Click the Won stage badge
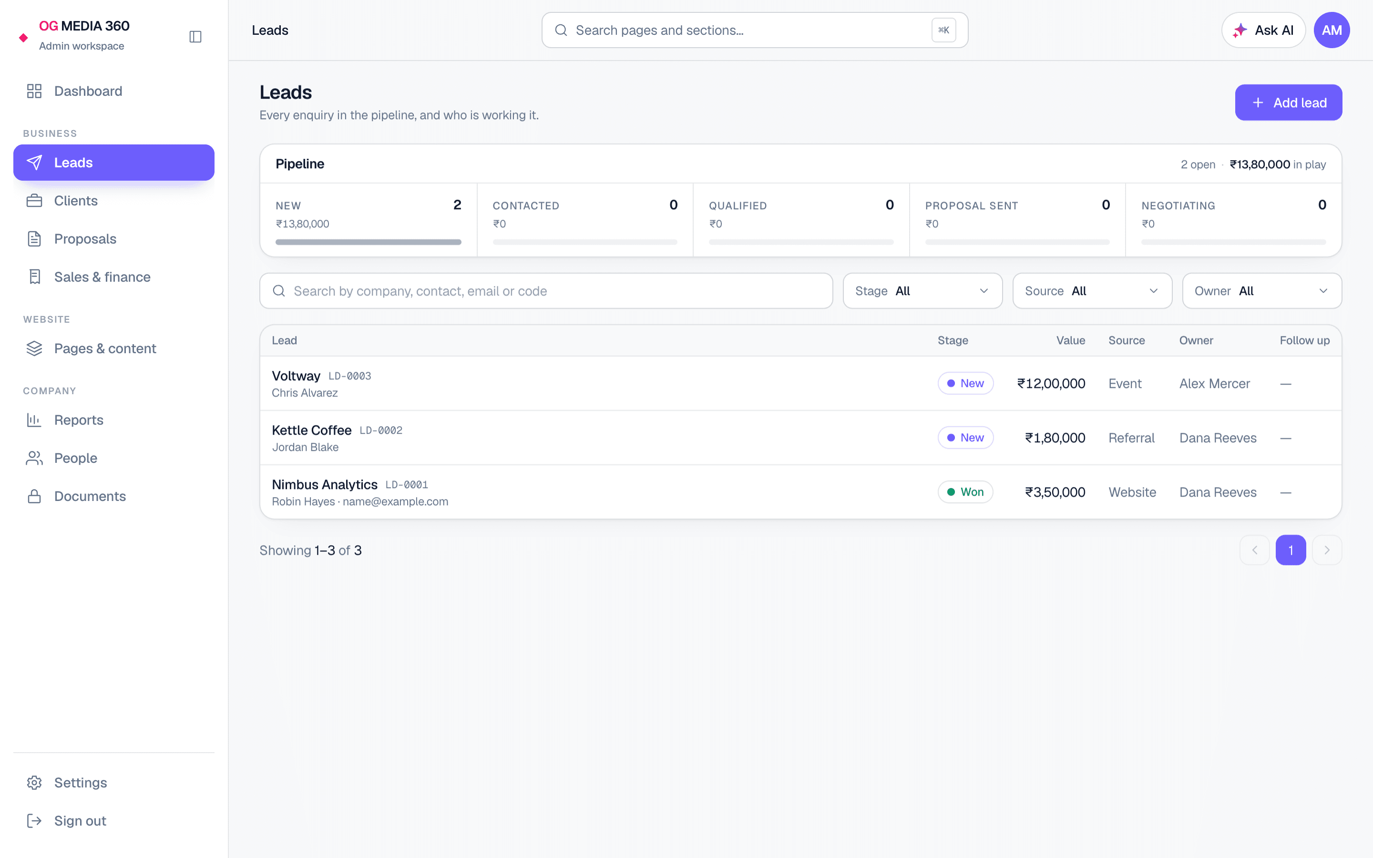Screen dimensions: 1373x858 pos(965,492)
